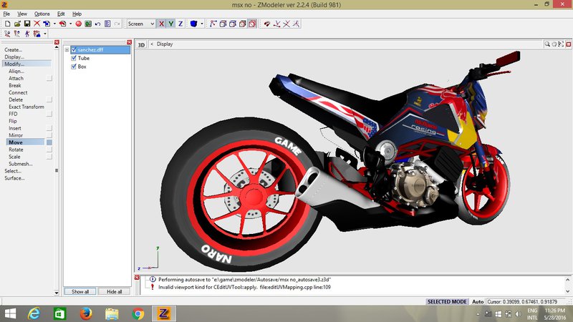Click the second figure icon in second toolbar row

click(x=17, y=34)
